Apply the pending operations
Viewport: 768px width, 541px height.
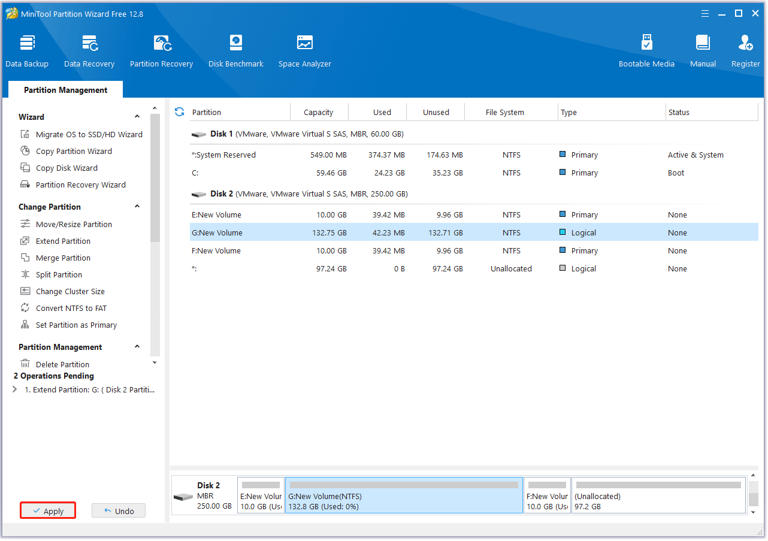tap(48, 511)
